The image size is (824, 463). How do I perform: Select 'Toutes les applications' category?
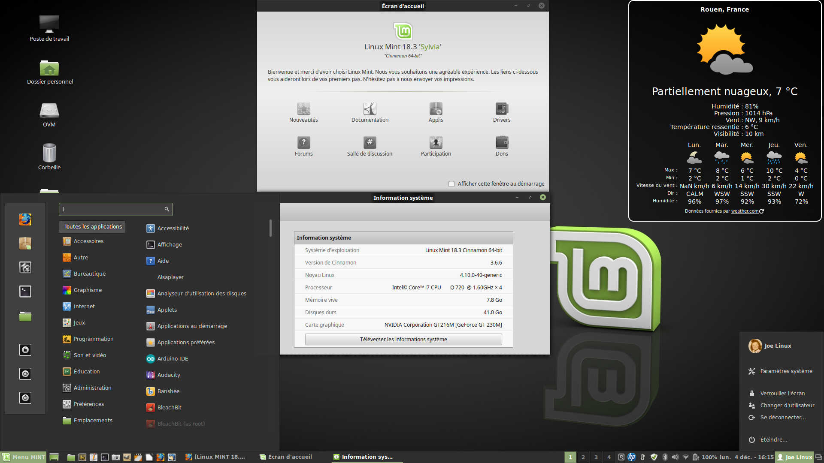coord(92,227)
